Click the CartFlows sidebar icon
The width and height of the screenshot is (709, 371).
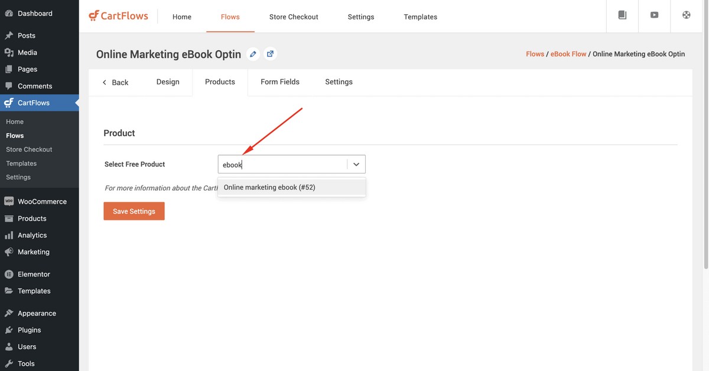(x=9, y=103)
